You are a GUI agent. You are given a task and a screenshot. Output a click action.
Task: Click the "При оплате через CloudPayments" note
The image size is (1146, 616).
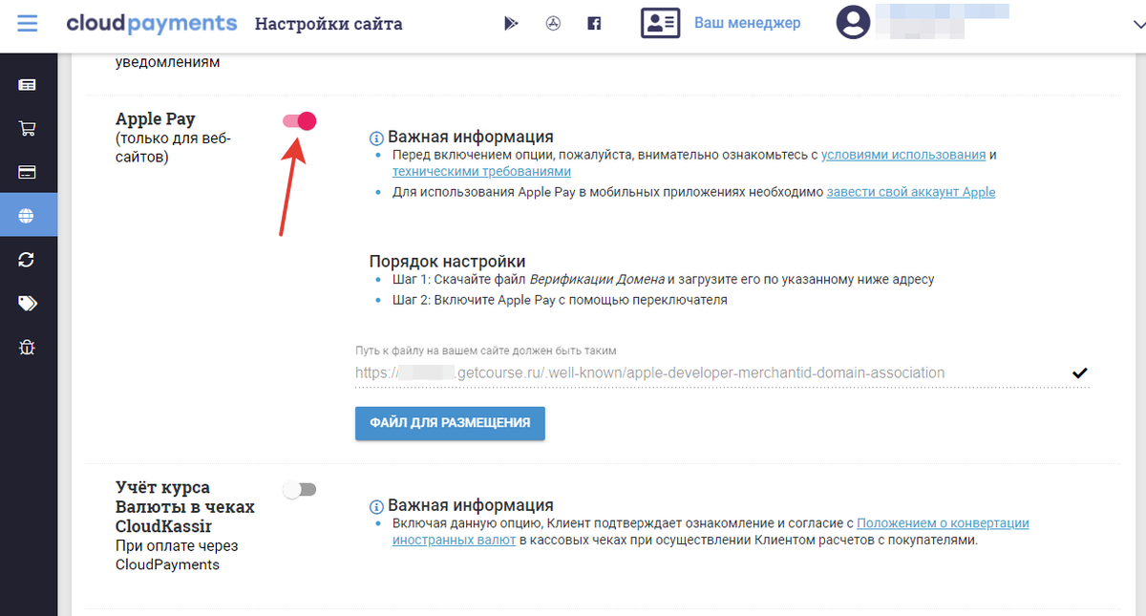177,555
